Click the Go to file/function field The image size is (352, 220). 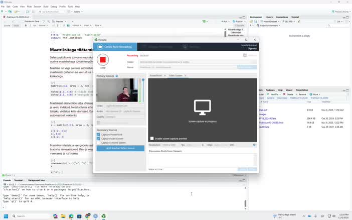[51, 12]
